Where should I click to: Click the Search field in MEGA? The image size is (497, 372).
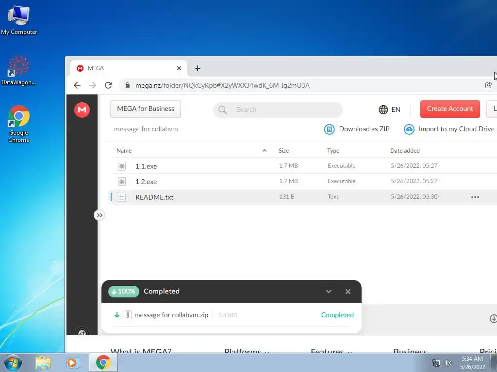(x=278, y=110)
